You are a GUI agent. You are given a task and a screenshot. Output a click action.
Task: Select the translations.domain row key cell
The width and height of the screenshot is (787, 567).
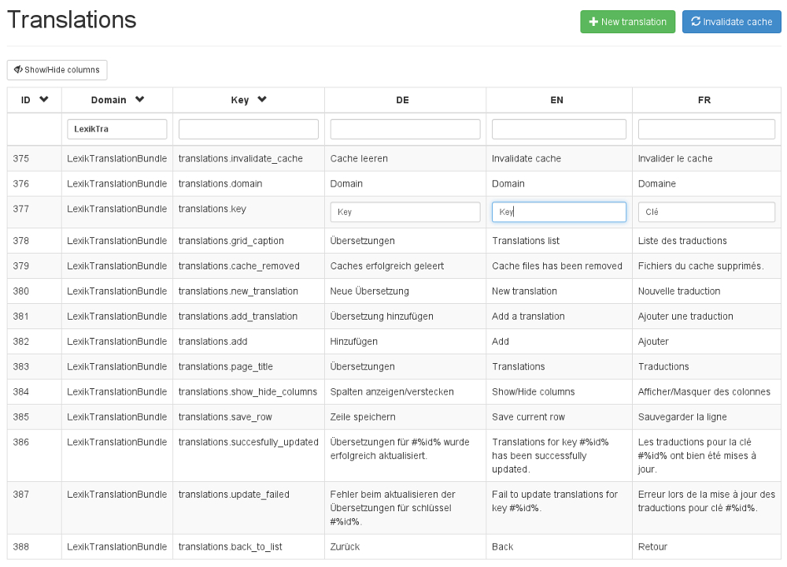pyautogui.click(x=220, y=183)
